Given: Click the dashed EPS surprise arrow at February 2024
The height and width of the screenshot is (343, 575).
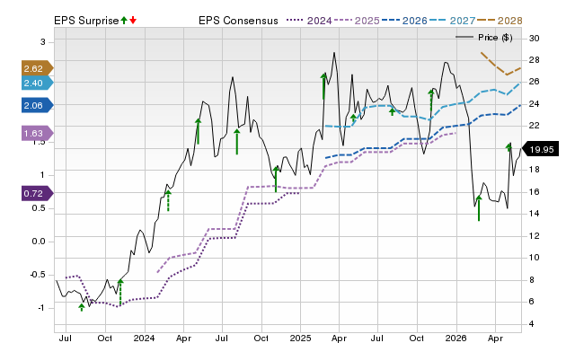Looking at the screenshot, I should tap(168, 200).
